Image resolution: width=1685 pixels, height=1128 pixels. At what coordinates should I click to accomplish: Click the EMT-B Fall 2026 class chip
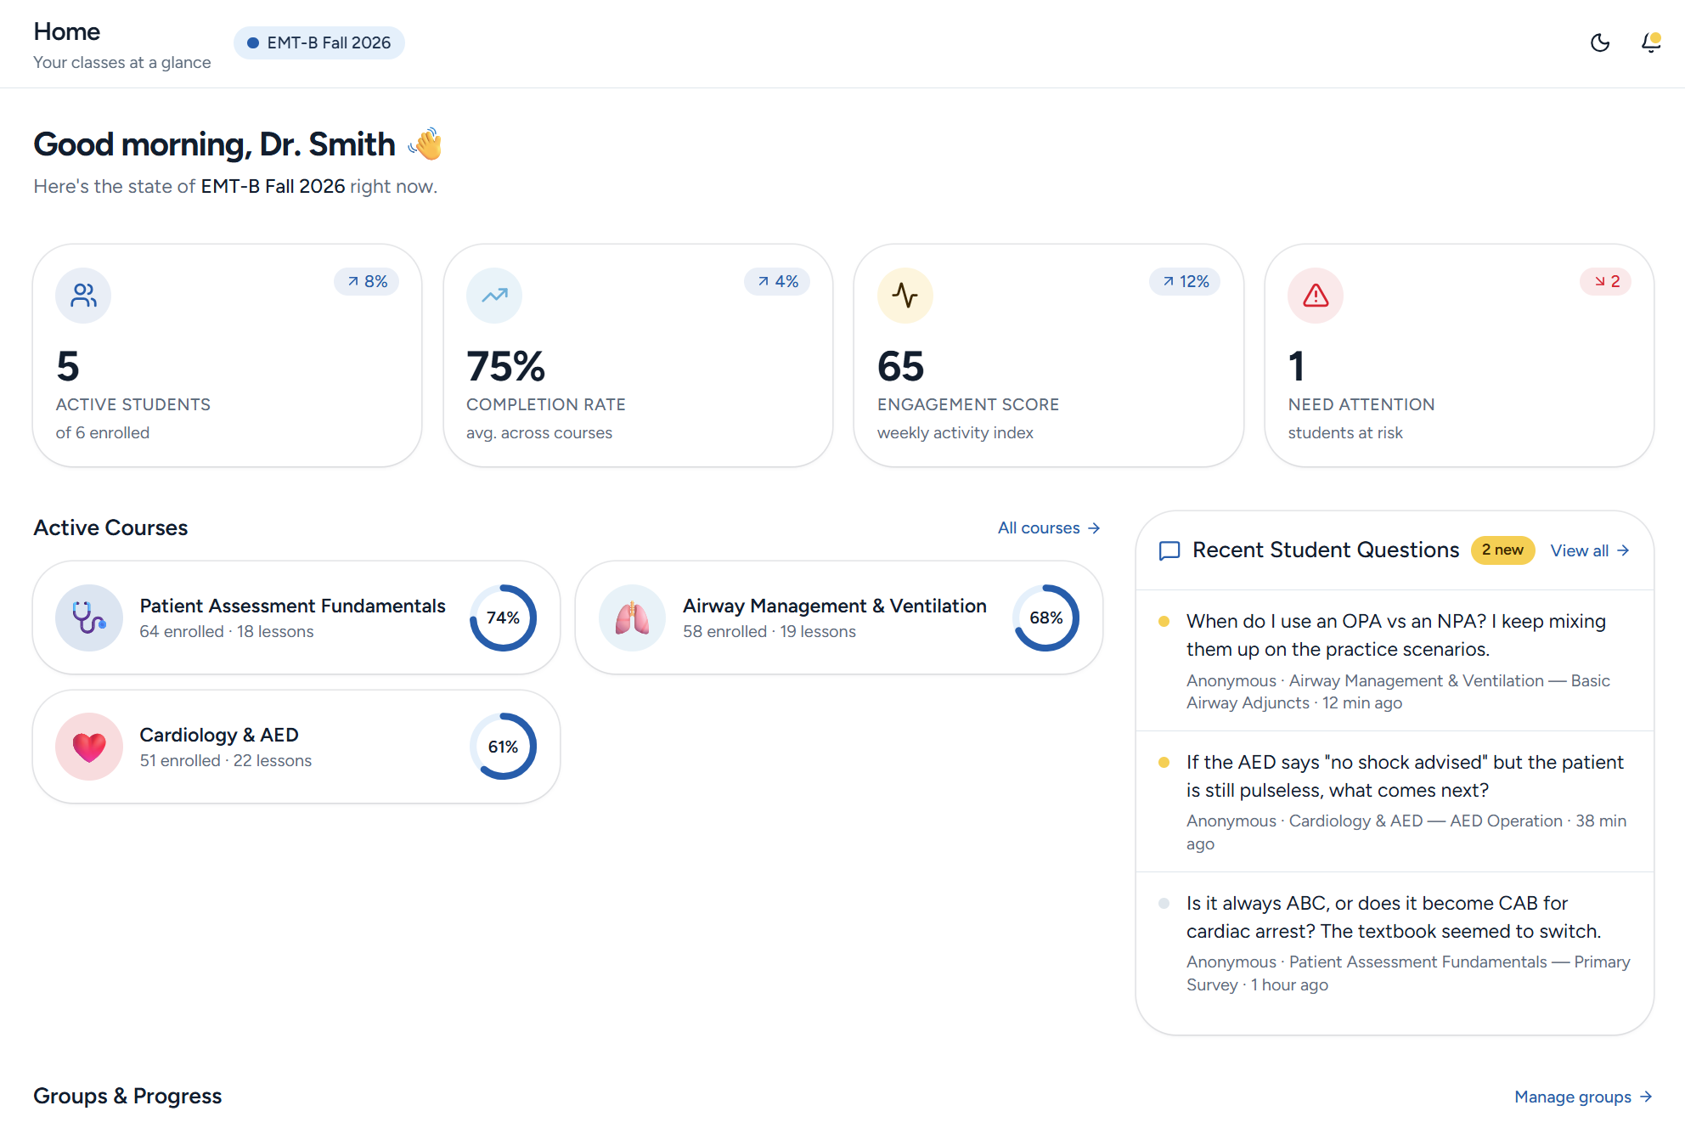pos(319,42)
